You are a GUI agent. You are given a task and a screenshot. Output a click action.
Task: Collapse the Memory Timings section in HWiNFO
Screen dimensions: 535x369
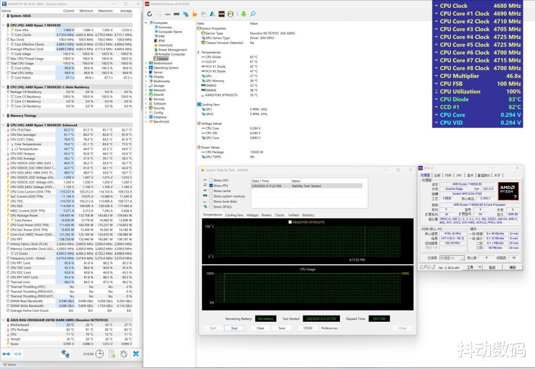pyautogui.click(x=3, y=116)
